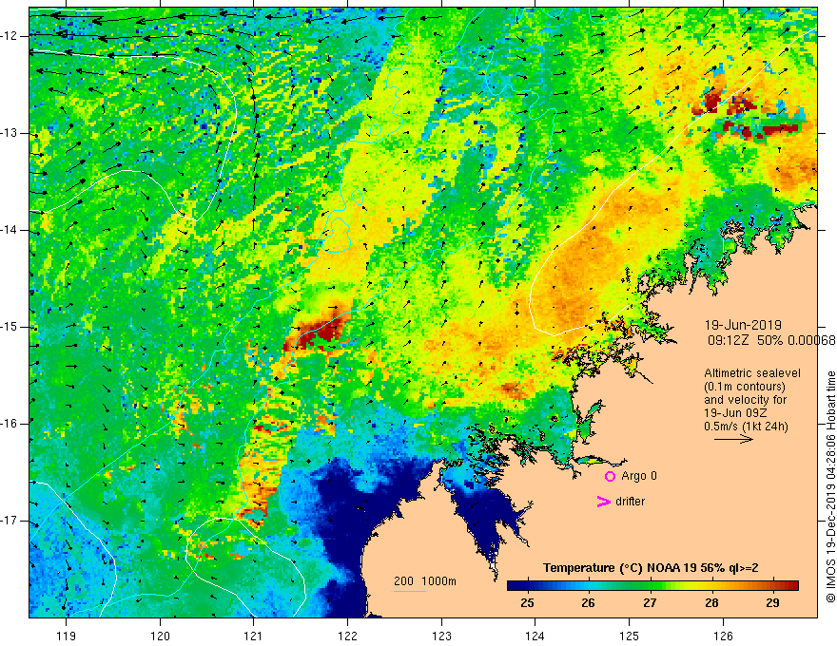Click latitude axis label -12
This screenshot has height=646, width=837.
coord(10,36)
